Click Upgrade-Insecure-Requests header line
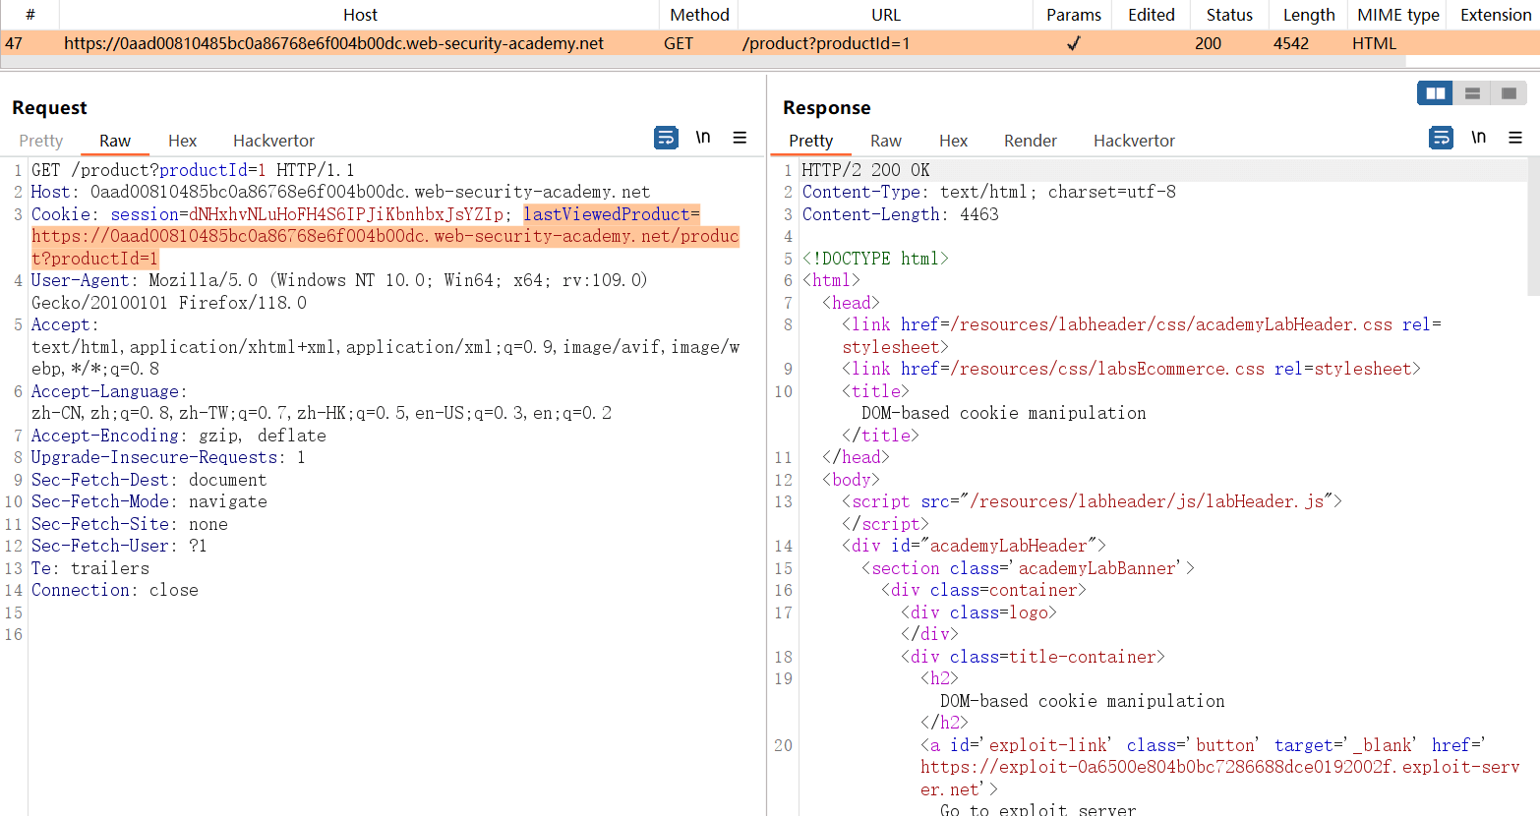The image size is (1540, 816). pos(168,457)
